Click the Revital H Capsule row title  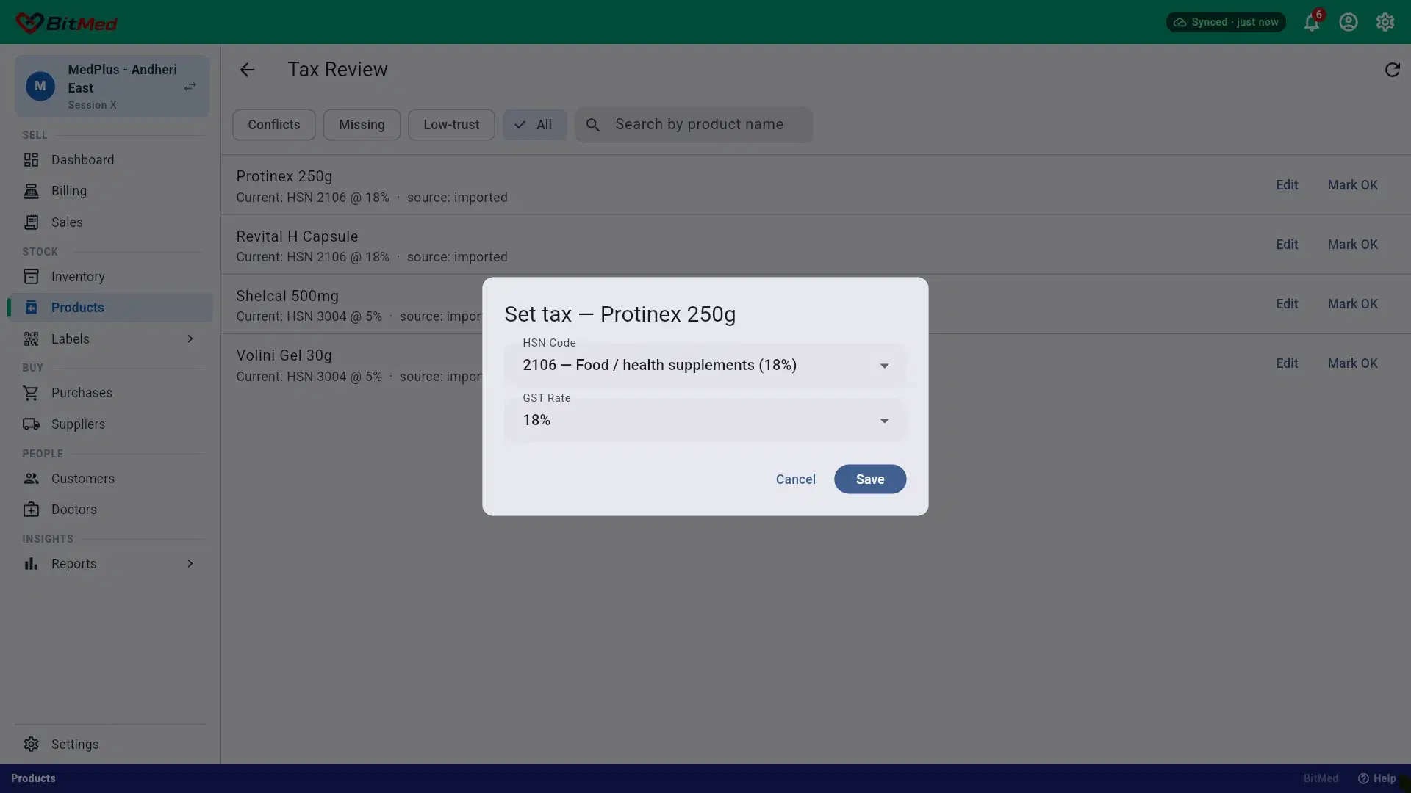(297, 237)
